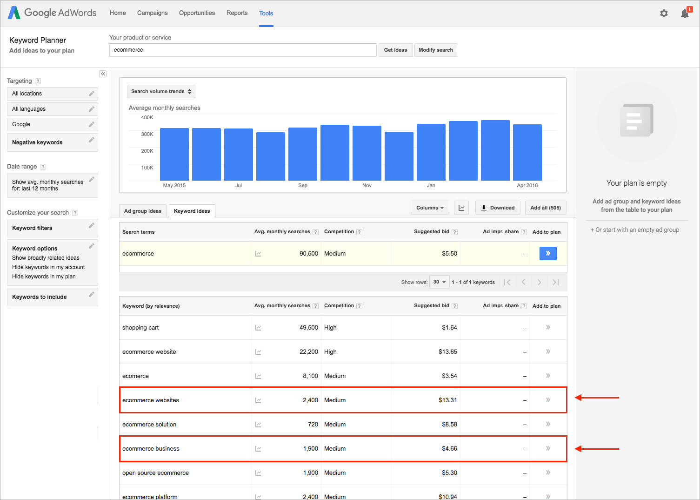Go to the Home menu
Viewport: 700px width, 500px height.
[118, 13]
